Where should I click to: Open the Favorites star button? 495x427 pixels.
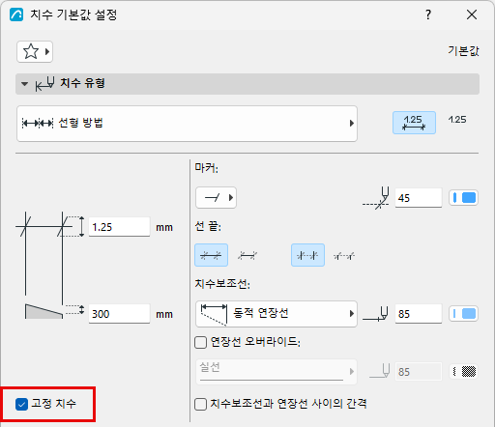(x=35, y=51)
